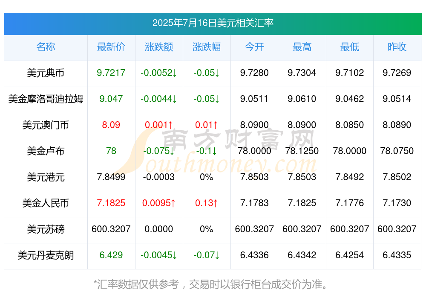Click latest price 8.09

pyautogui.click(x=111, y=125)
